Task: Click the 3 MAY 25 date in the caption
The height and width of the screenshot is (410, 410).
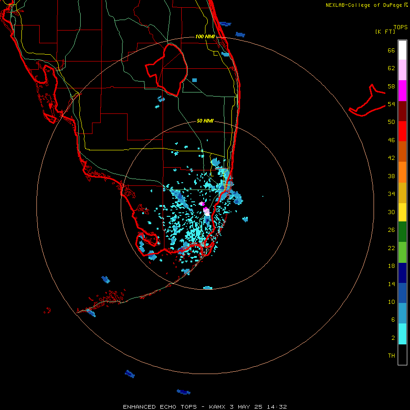Action: pyautogui.click(x=246, y=407)
